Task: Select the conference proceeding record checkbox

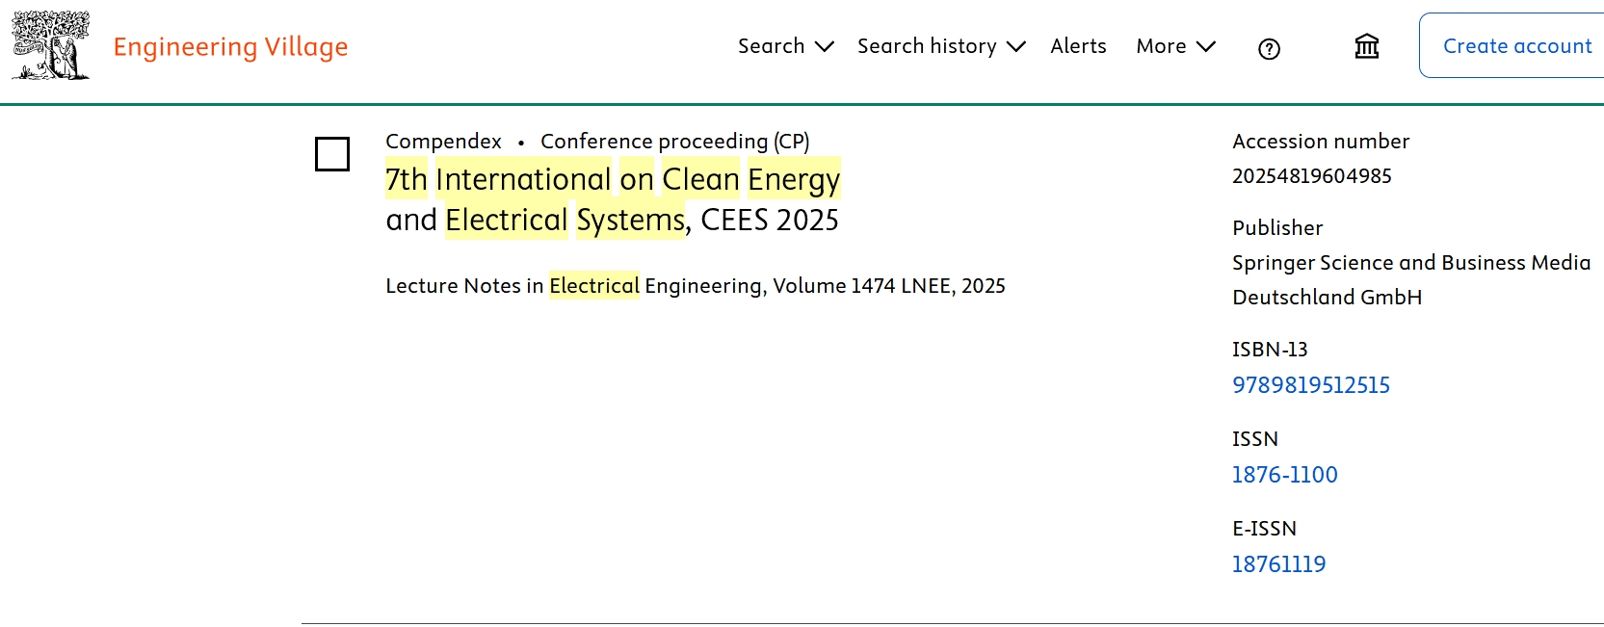Action: [332, 154]
